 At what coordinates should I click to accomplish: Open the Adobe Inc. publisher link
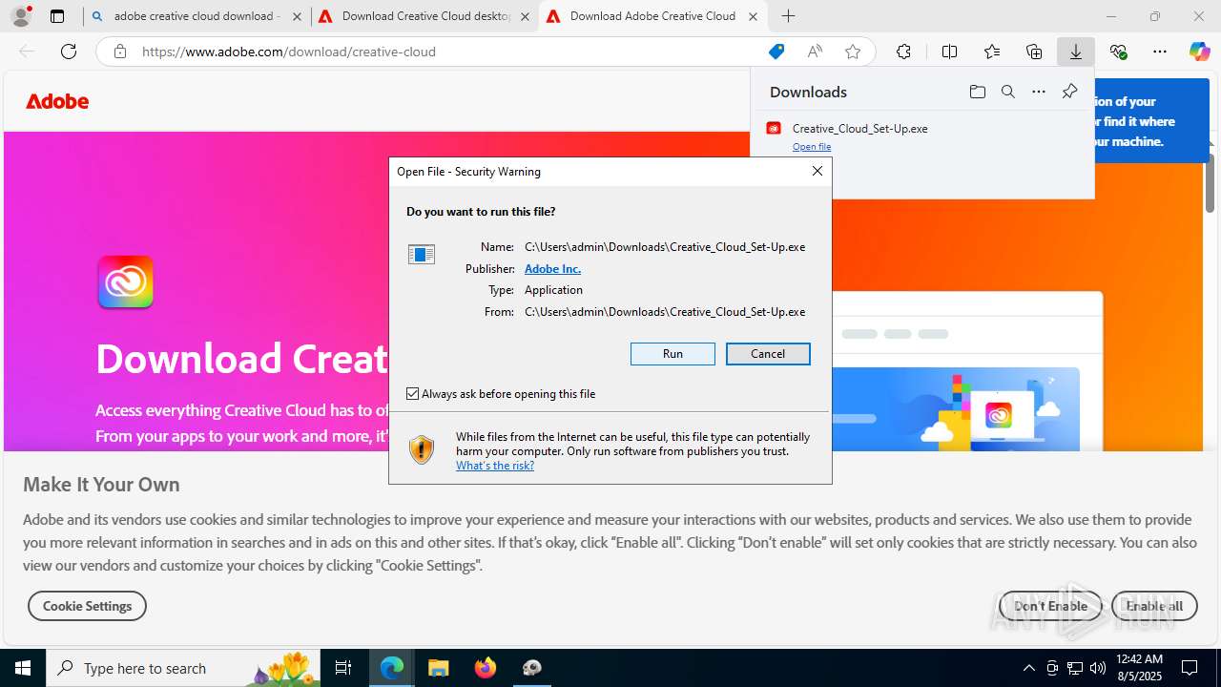[x=552, y=269]
